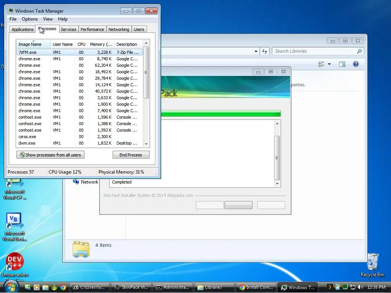
Task: Click the 12:36 PM taskbar clock
Action: 376,287
